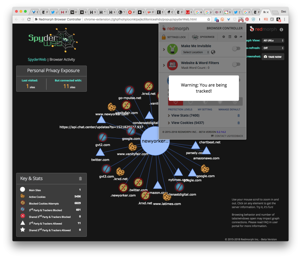Toggle the Make Me Invisible switch
301x259 pixels.
[236, 49]
